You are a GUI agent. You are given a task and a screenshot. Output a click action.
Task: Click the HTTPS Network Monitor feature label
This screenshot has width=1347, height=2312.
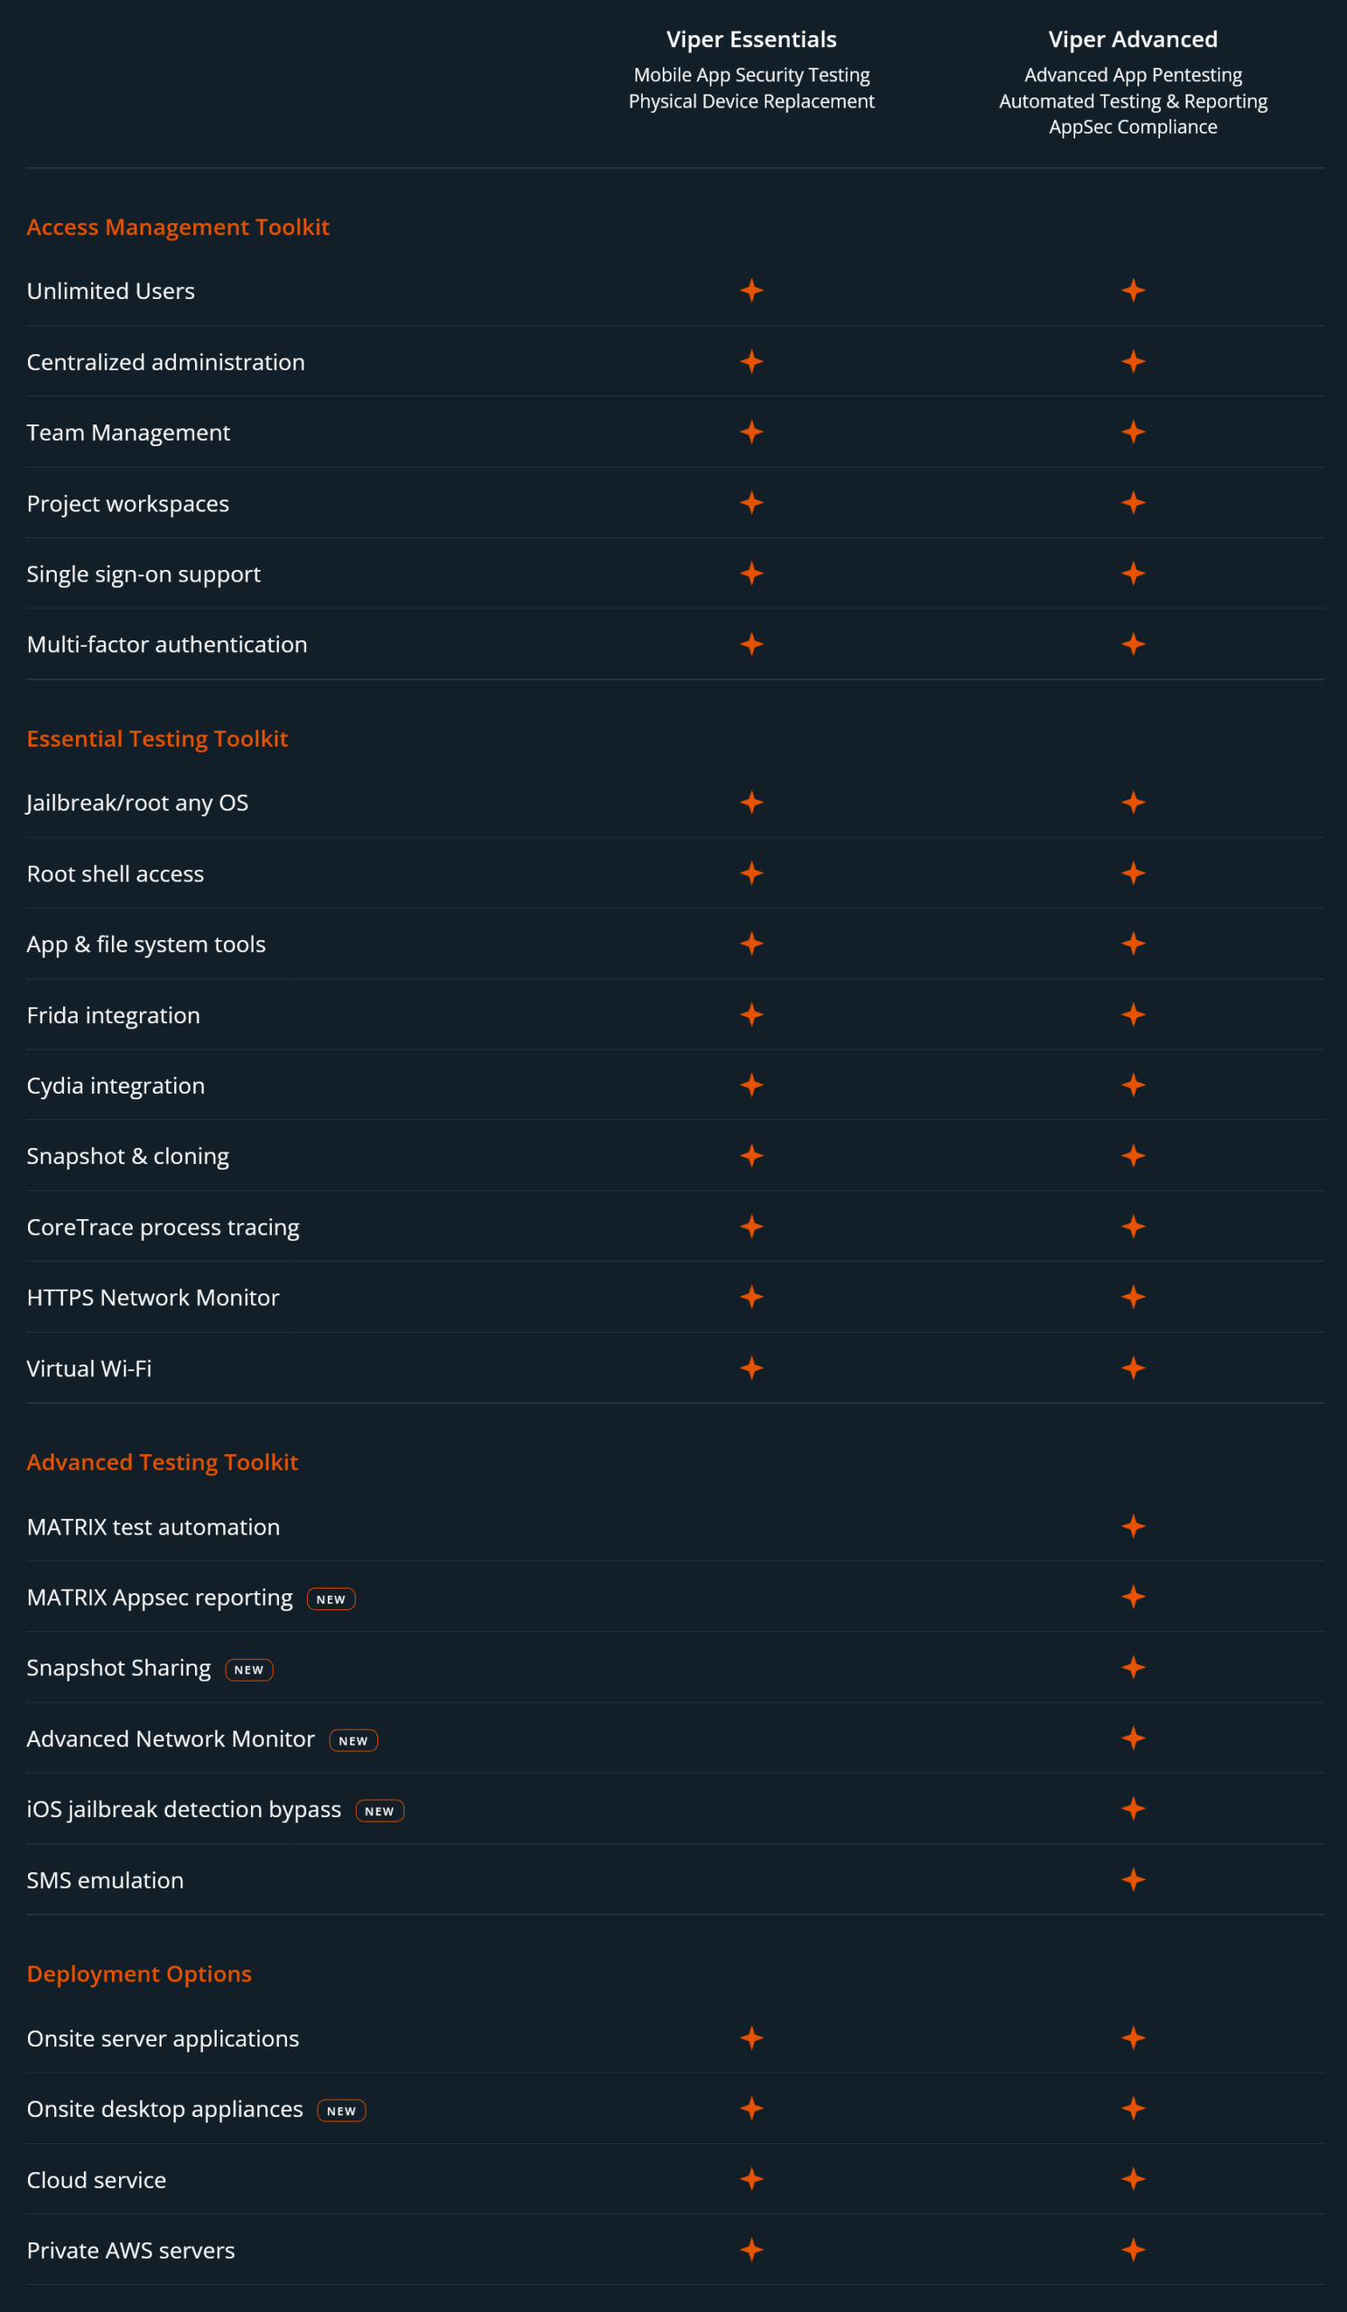pyautogui.click(x=153, y=1297)
